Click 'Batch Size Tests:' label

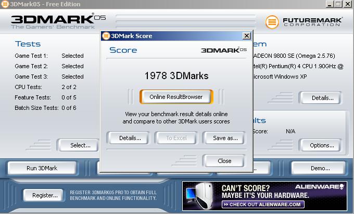point(36,108)
